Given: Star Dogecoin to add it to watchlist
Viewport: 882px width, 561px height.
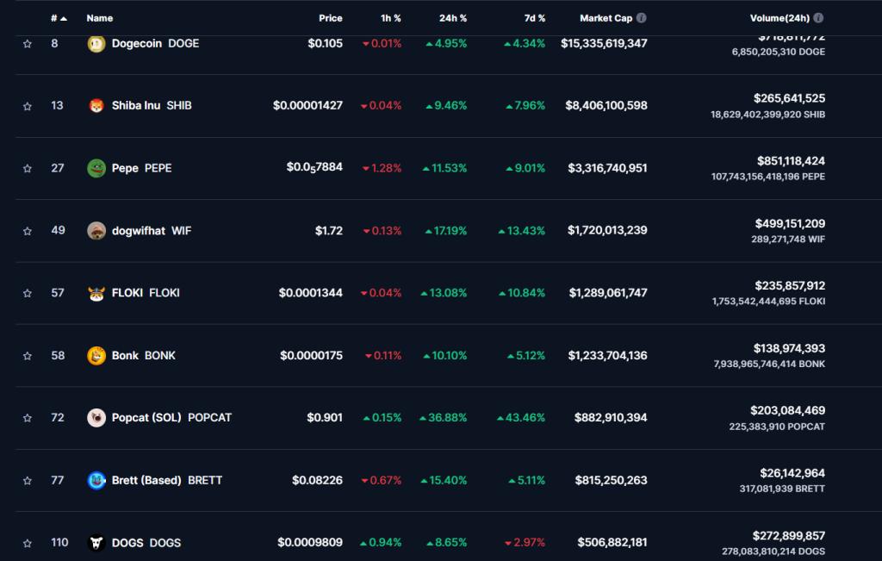Looking at the screenshot, I should pos(28,43).
